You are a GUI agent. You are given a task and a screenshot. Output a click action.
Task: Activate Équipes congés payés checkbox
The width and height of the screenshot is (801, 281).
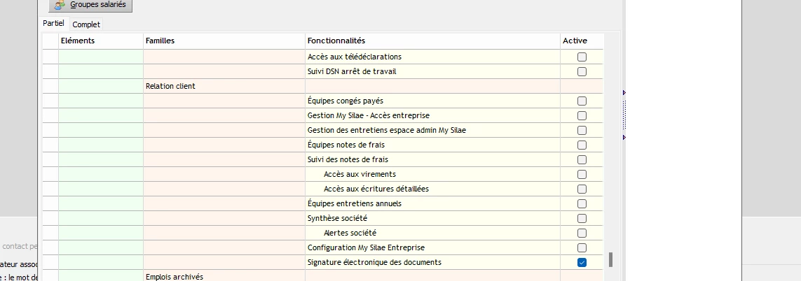tap(582, 101)
